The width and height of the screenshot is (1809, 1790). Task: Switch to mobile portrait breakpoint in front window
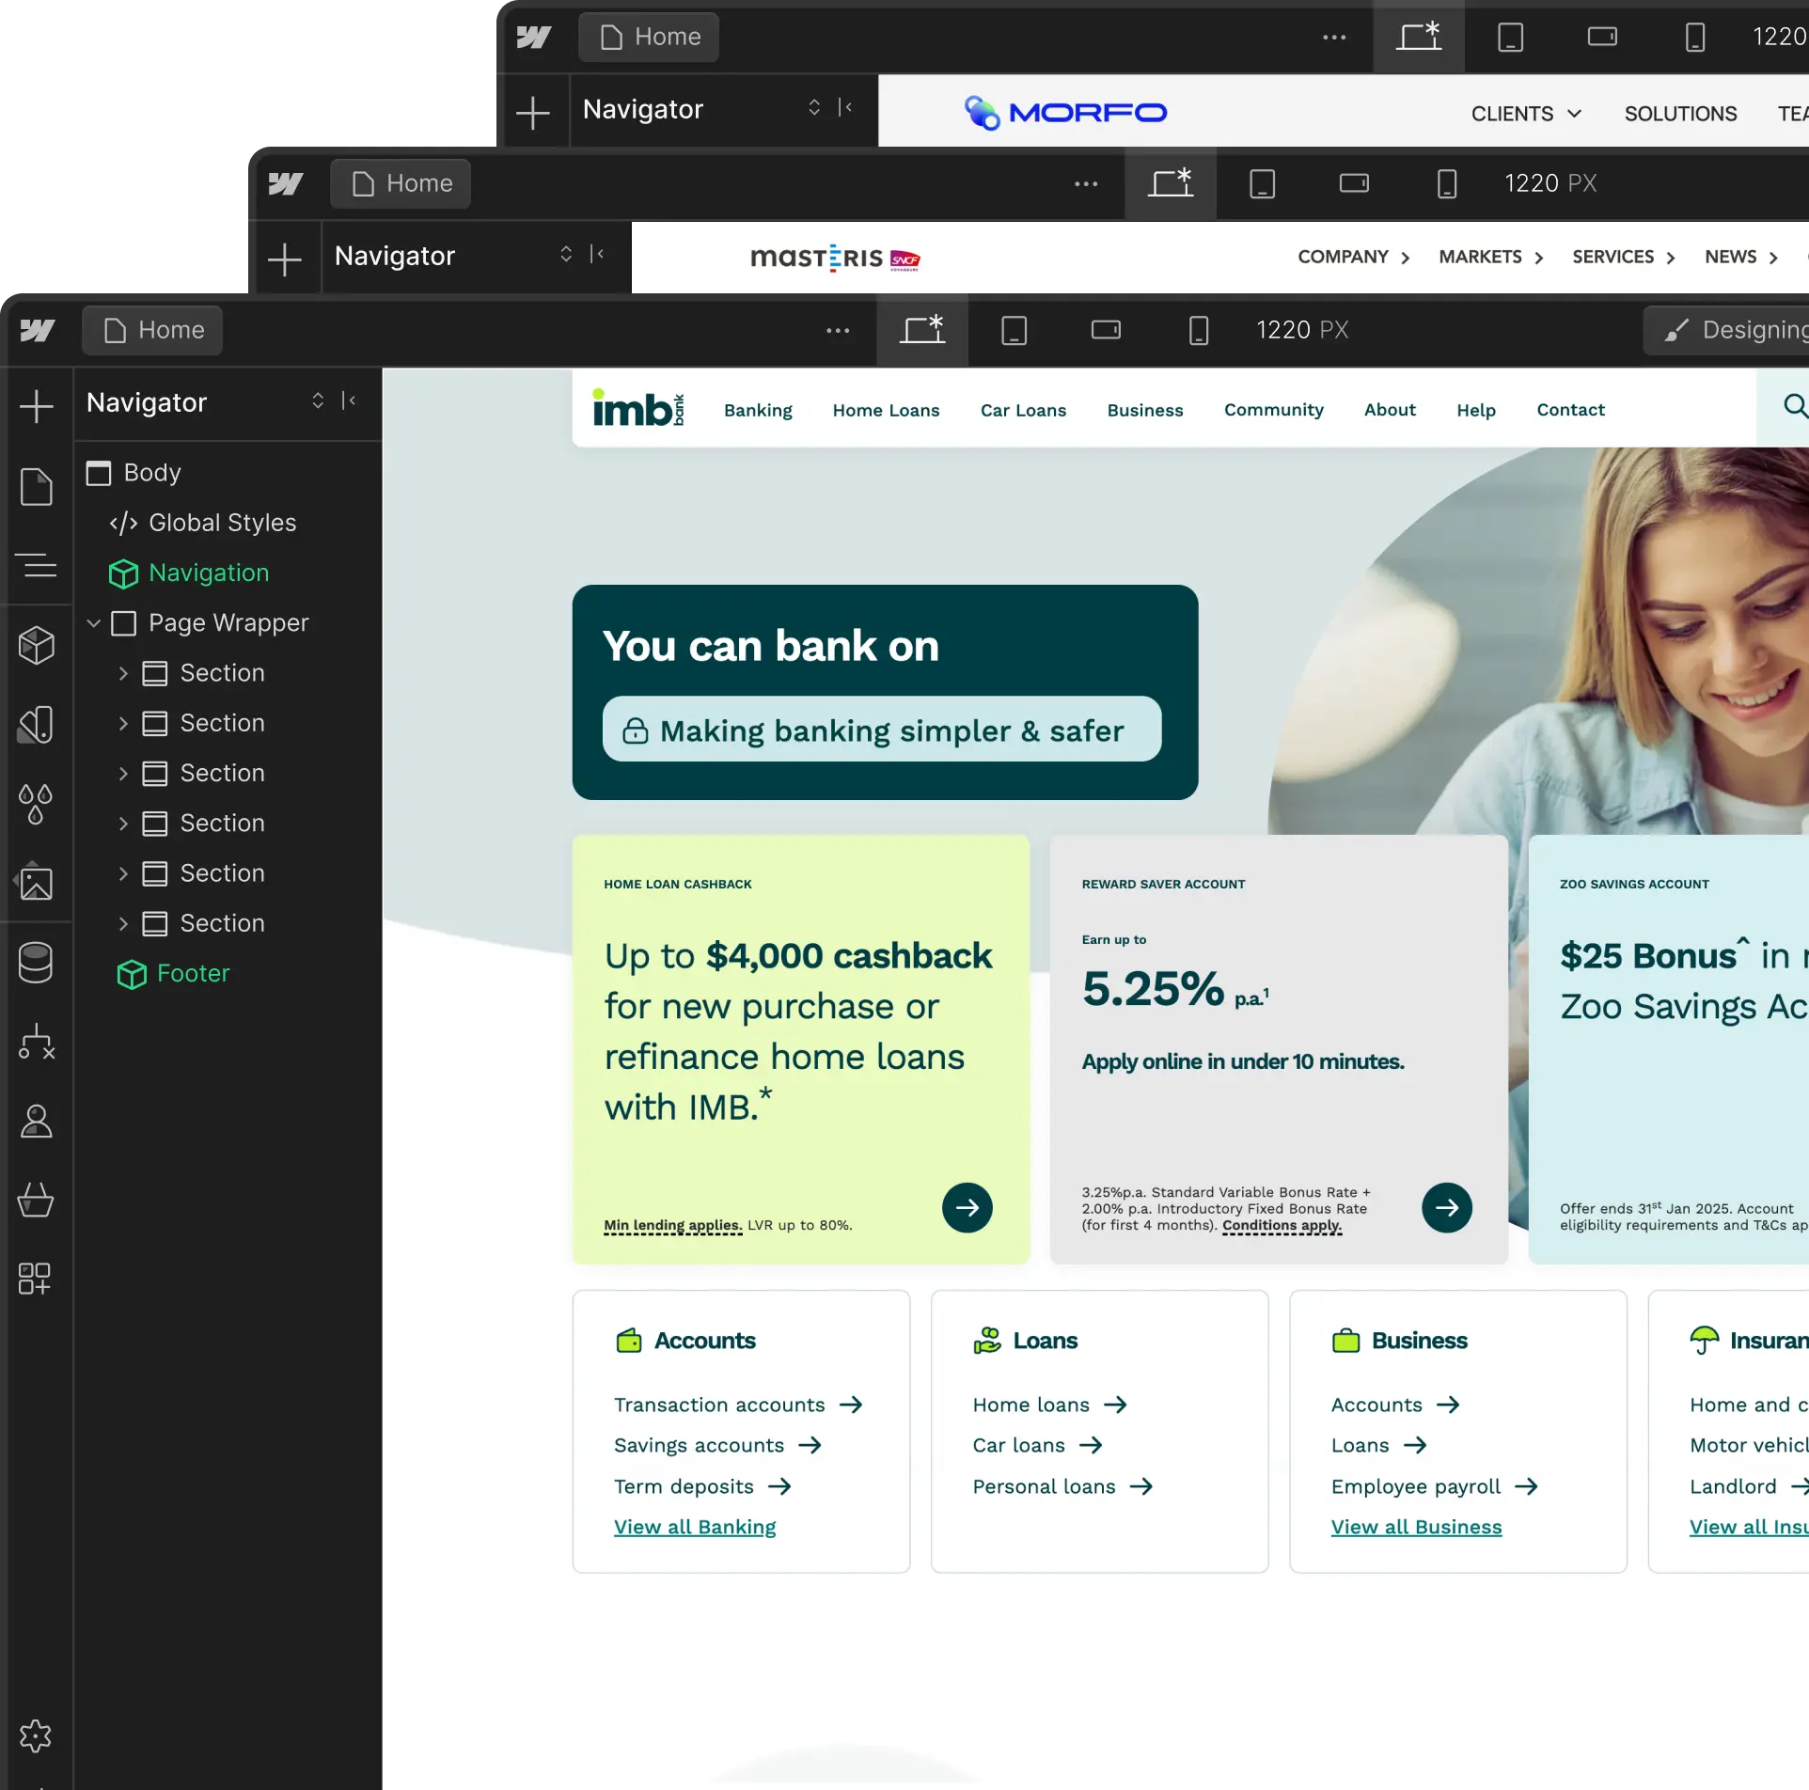1199,330
